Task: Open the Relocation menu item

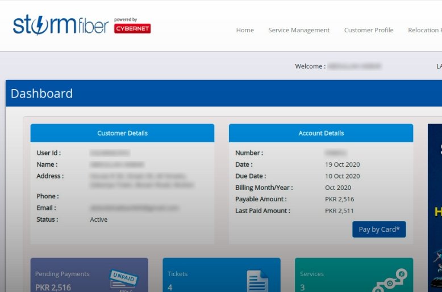Action: click(x=425, y=30)
